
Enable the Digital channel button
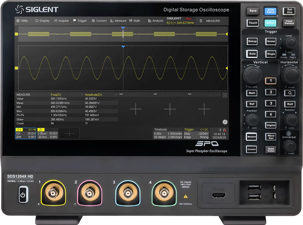click(x=271, y=125)
